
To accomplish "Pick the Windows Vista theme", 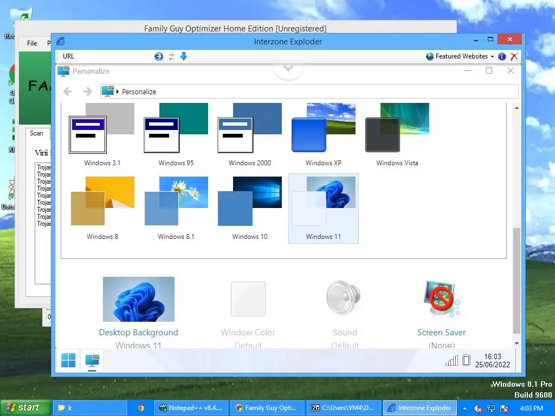I will [x=397, y=134].
